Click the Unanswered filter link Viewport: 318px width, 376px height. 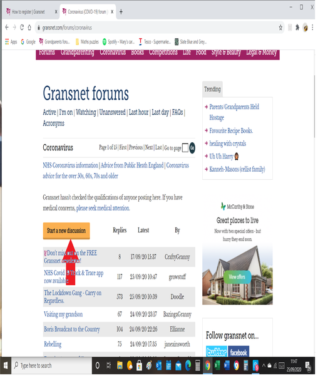[x=112, y=112]
